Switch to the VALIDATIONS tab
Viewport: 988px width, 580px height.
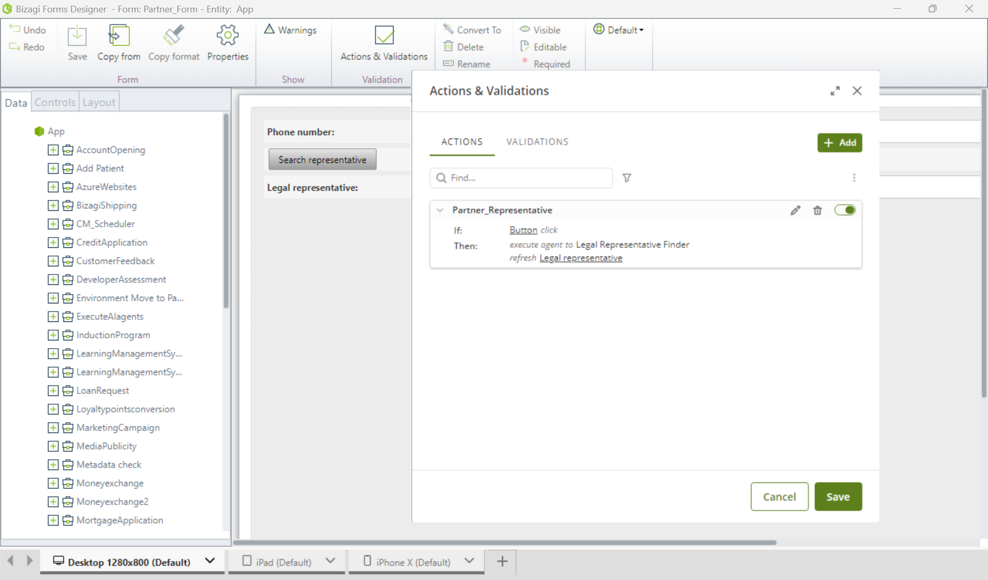537,142
